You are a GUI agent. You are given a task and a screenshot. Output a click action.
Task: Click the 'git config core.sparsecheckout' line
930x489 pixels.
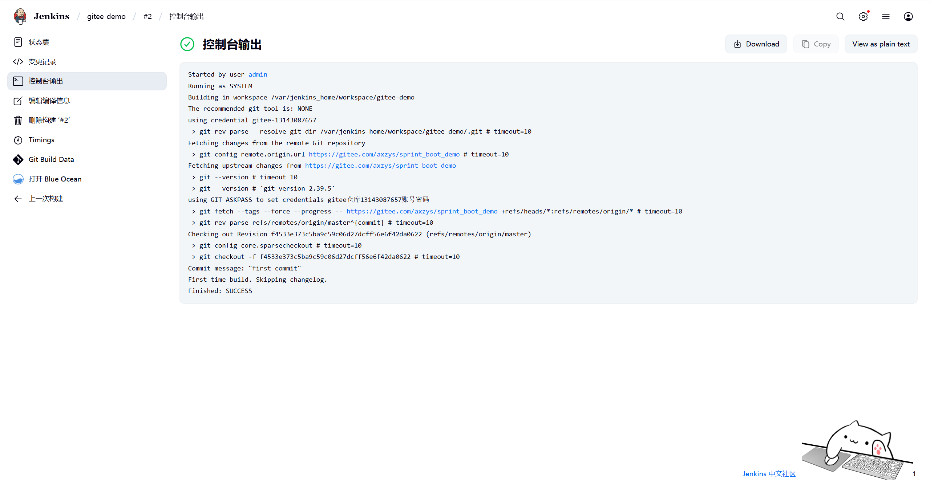(277, 245)
